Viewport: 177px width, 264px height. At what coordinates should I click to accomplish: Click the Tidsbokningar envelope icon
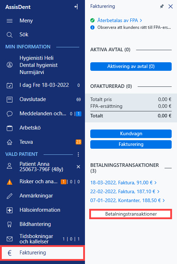point(10,239)
